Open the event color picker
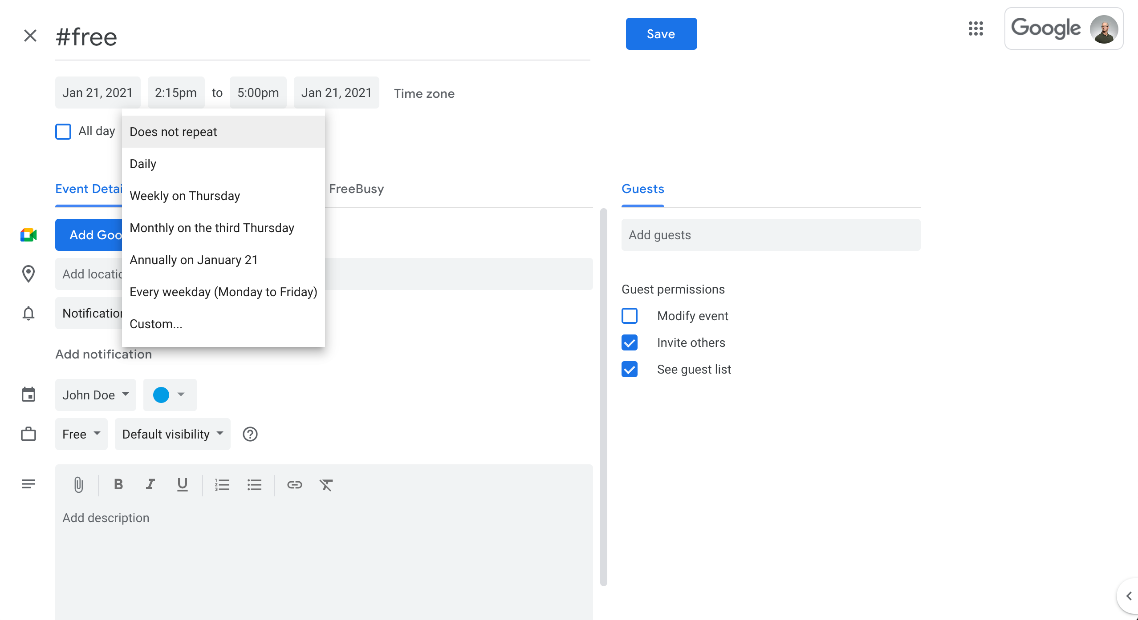The image size is (1138, 620). coord(169,395)
